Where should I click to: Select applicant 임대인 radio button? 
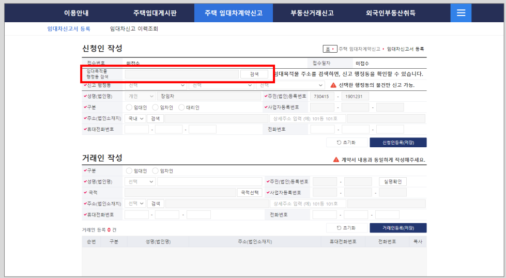click(129, 107)
